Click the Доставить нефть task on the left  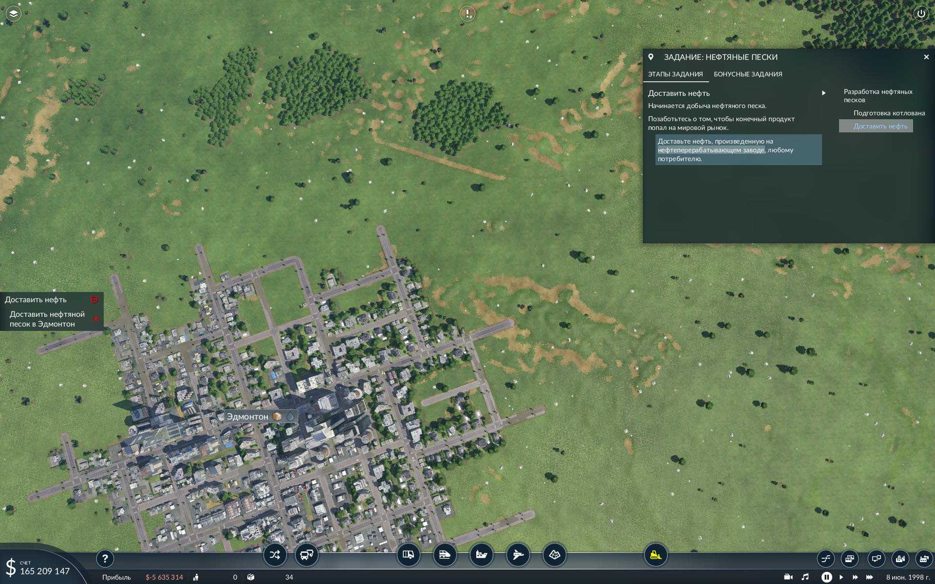click(x=36, y=300)
